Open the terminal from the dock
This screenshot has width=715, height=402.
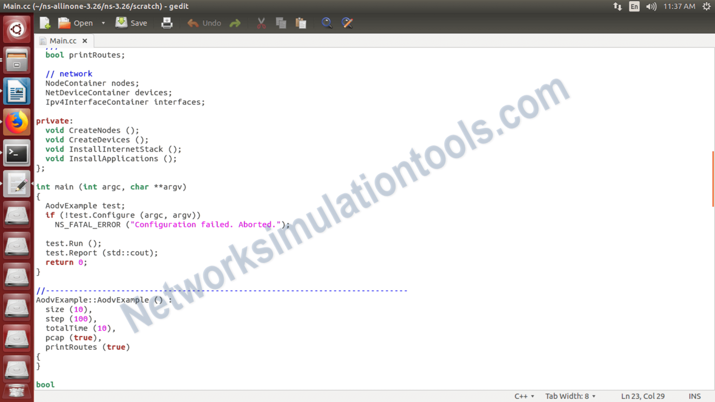(x=17, y=153)
